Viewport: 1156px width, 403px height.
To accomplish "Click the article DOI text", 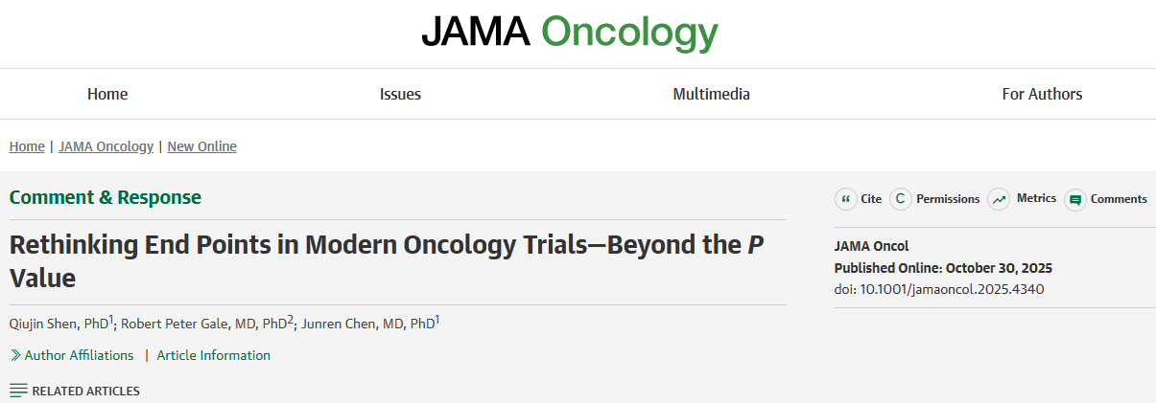I will [939, 288].
